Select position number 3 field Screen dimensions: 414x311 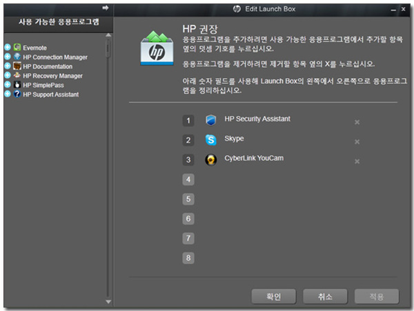tap(188, 160)
